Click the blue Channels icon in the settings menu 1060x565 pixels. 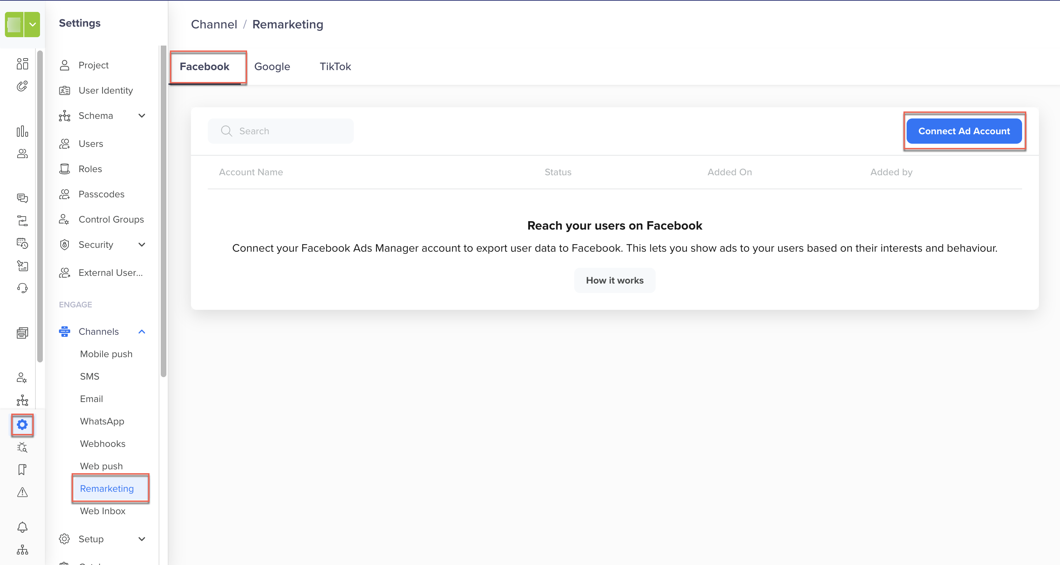tap(65, 332)
